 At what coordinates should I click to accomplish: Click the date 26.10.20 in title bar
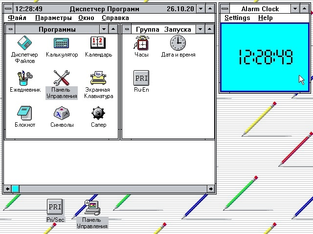click(x=180, y=9)
